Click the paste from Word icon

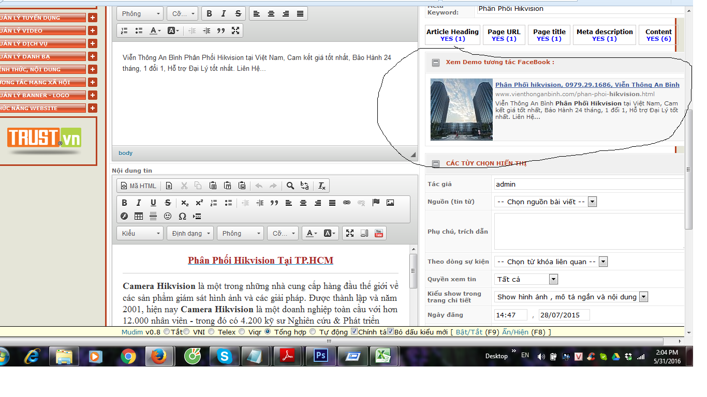point(242,186)
